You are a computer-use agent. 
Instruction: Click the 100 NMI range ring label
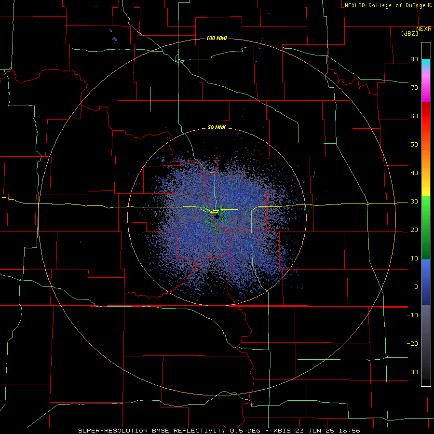tap(217, 38)
